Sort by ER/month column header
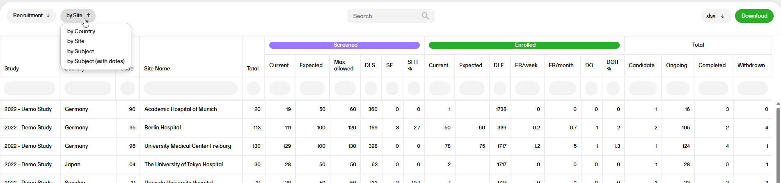 coord(561,65)
